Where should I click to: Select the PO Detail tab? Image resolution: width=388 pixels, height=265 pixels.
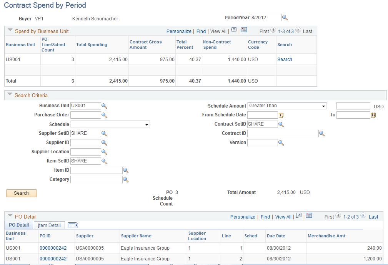[x=18, y=225]
